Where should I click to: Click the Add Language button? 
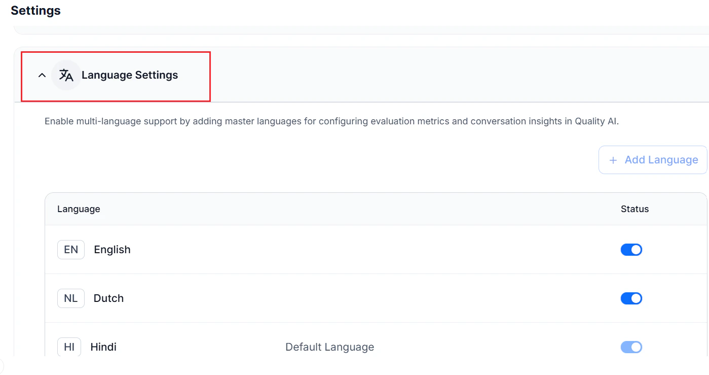(653, 159)
